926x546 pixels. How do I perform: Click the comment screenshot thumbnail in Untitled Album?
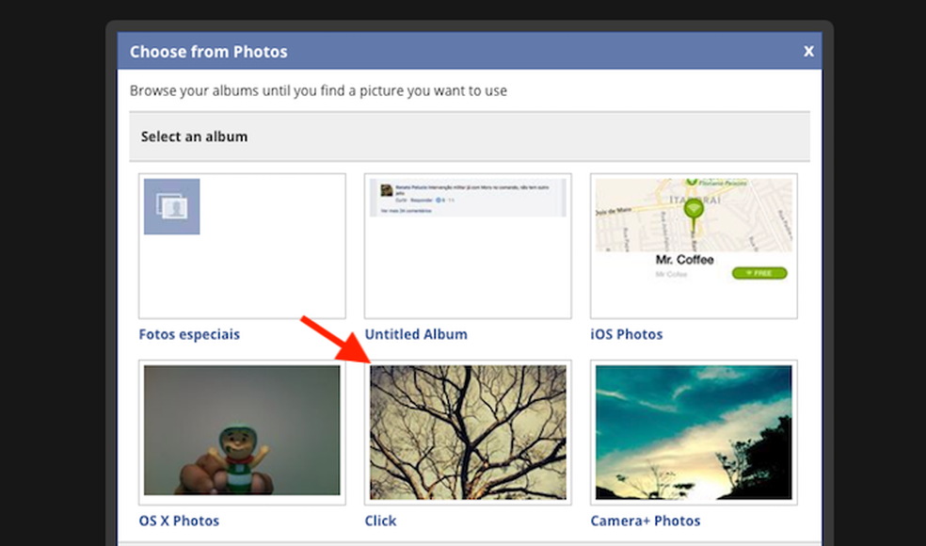(x=468, y=193)
